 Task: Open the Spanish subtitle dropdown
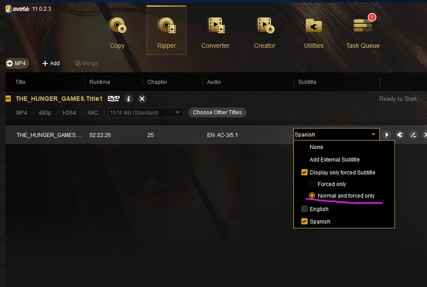pyautogui.click(x=336, y=134)
